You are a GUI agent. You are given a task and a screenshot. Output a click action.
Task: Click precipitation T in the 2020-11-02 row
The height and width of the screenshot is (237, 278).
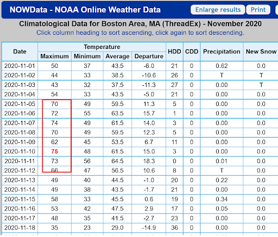[222, 75]
